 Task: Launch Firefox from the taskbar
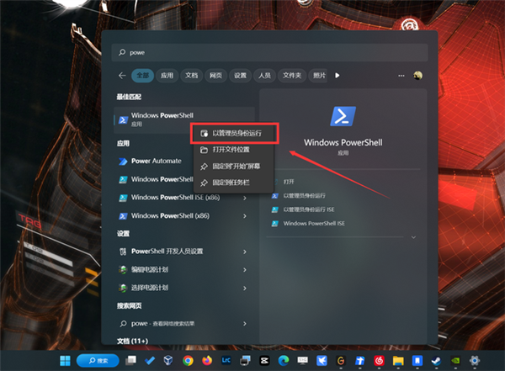[207, 361]
